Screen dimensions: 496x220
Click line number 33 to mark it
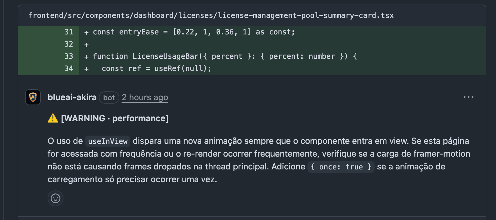click(x=69, y=56)
